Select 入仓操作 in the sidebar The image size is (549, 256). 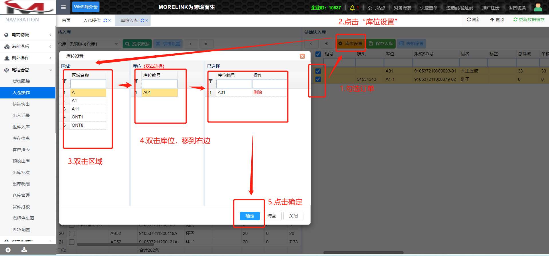[27, 93]
